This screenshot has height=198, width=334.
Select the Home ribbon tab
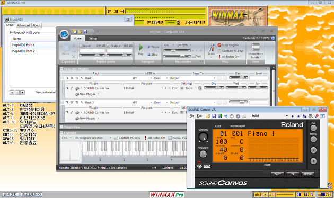coord(77,38)
